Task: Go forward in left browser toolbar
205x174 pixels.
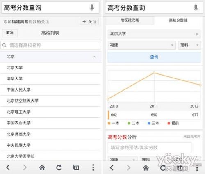Action: coord(25,167)
